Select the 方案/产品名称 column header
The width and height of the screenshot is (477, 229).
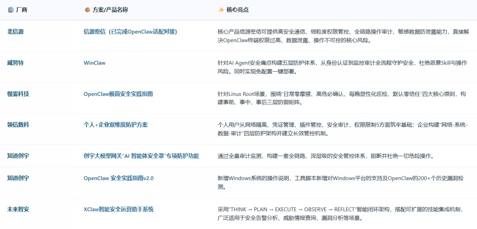110,10
